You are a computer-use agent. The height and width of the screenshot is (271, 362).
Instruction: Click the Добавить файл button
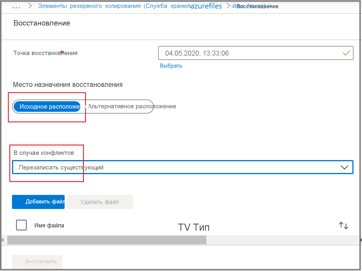38,202
